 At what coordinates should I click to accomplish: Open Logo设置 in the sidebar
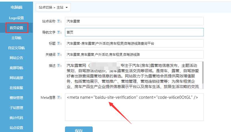click(16, 18)
